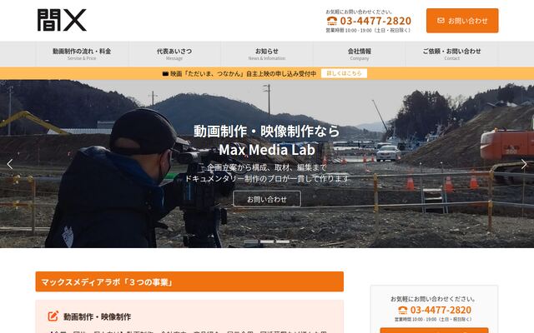This screenshot has height=333, width=534.
Task: Click sidebar phone number 03-4477-2820
Action: pyautogui.click(x=441, y=310)
